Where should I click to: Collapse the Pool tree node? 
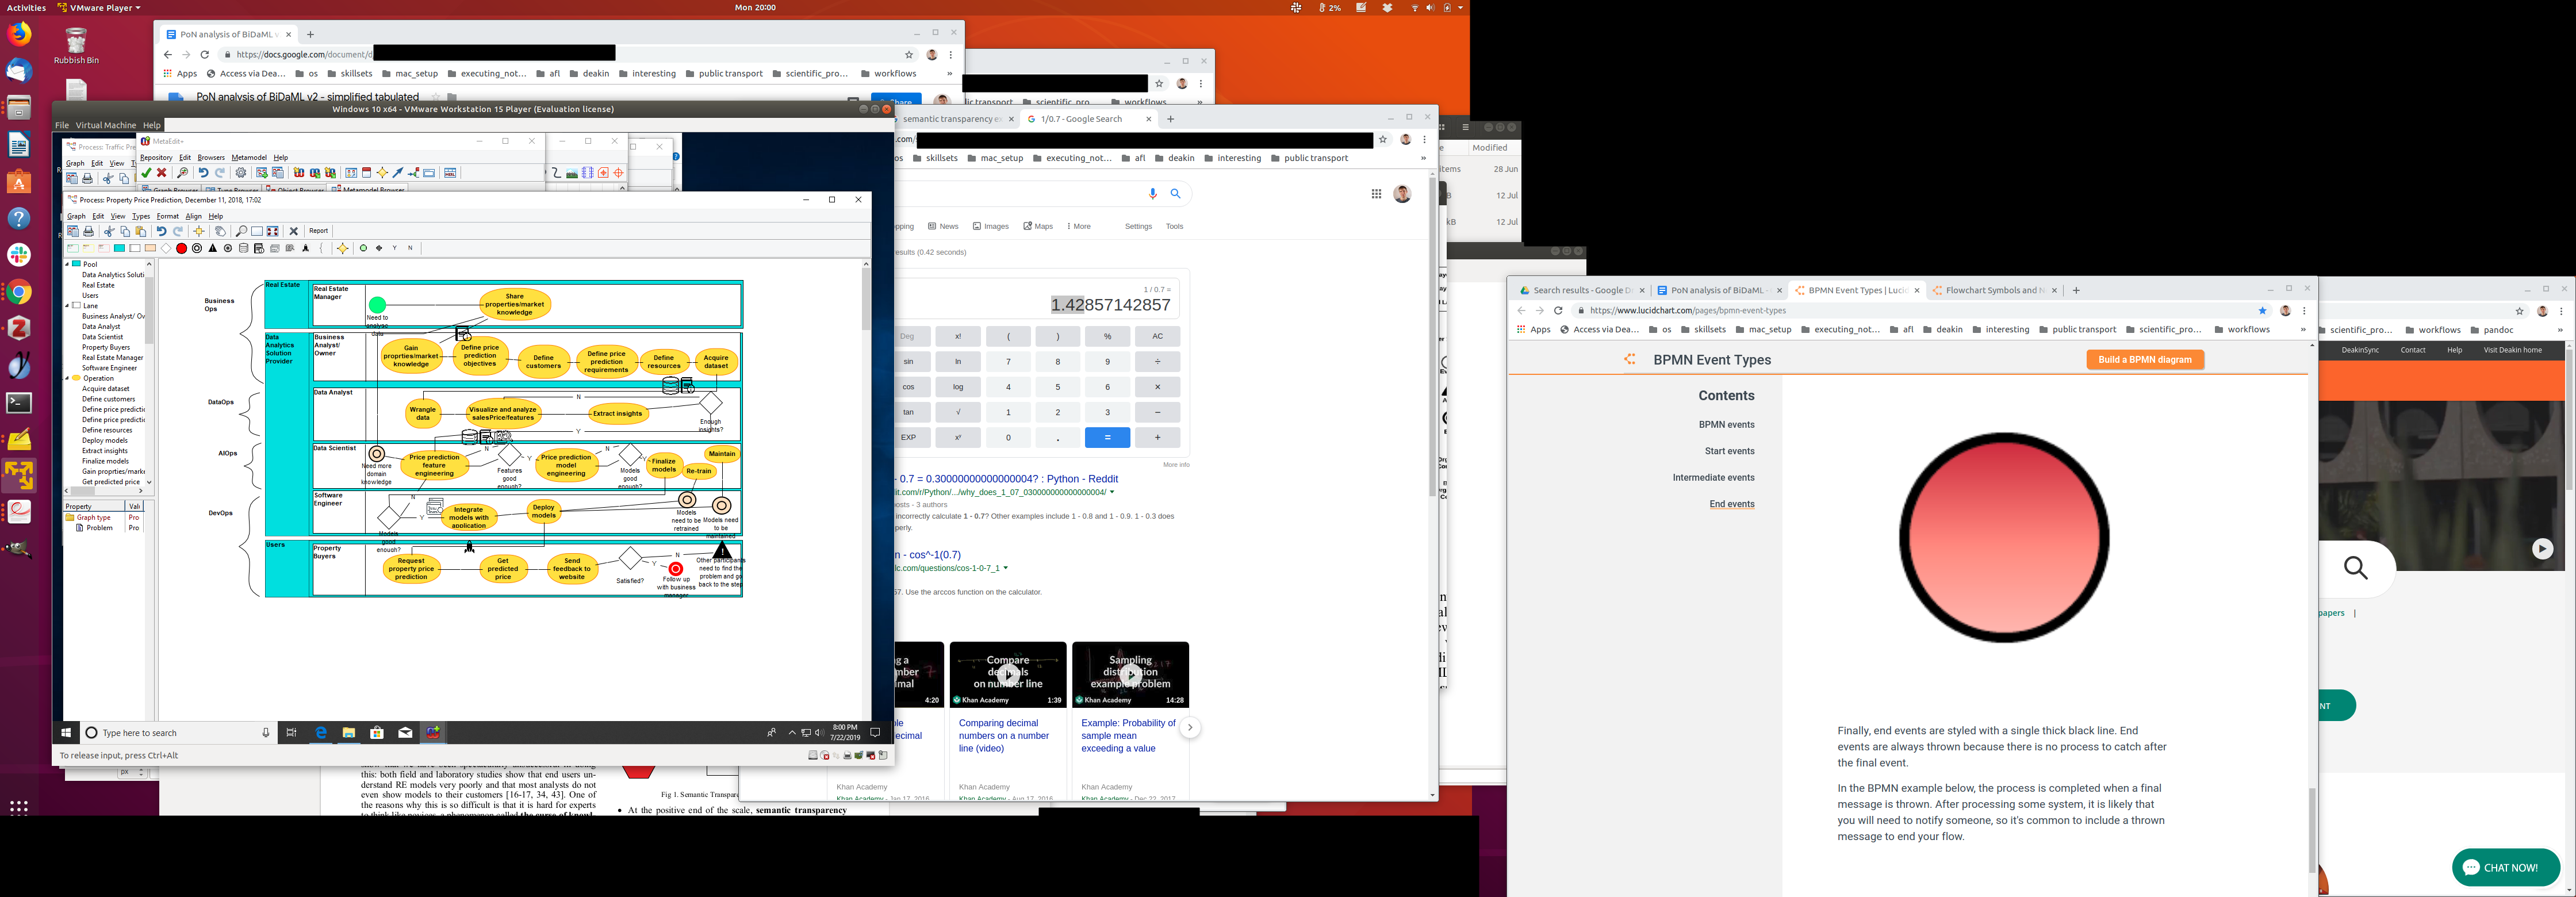click(68, 264)
